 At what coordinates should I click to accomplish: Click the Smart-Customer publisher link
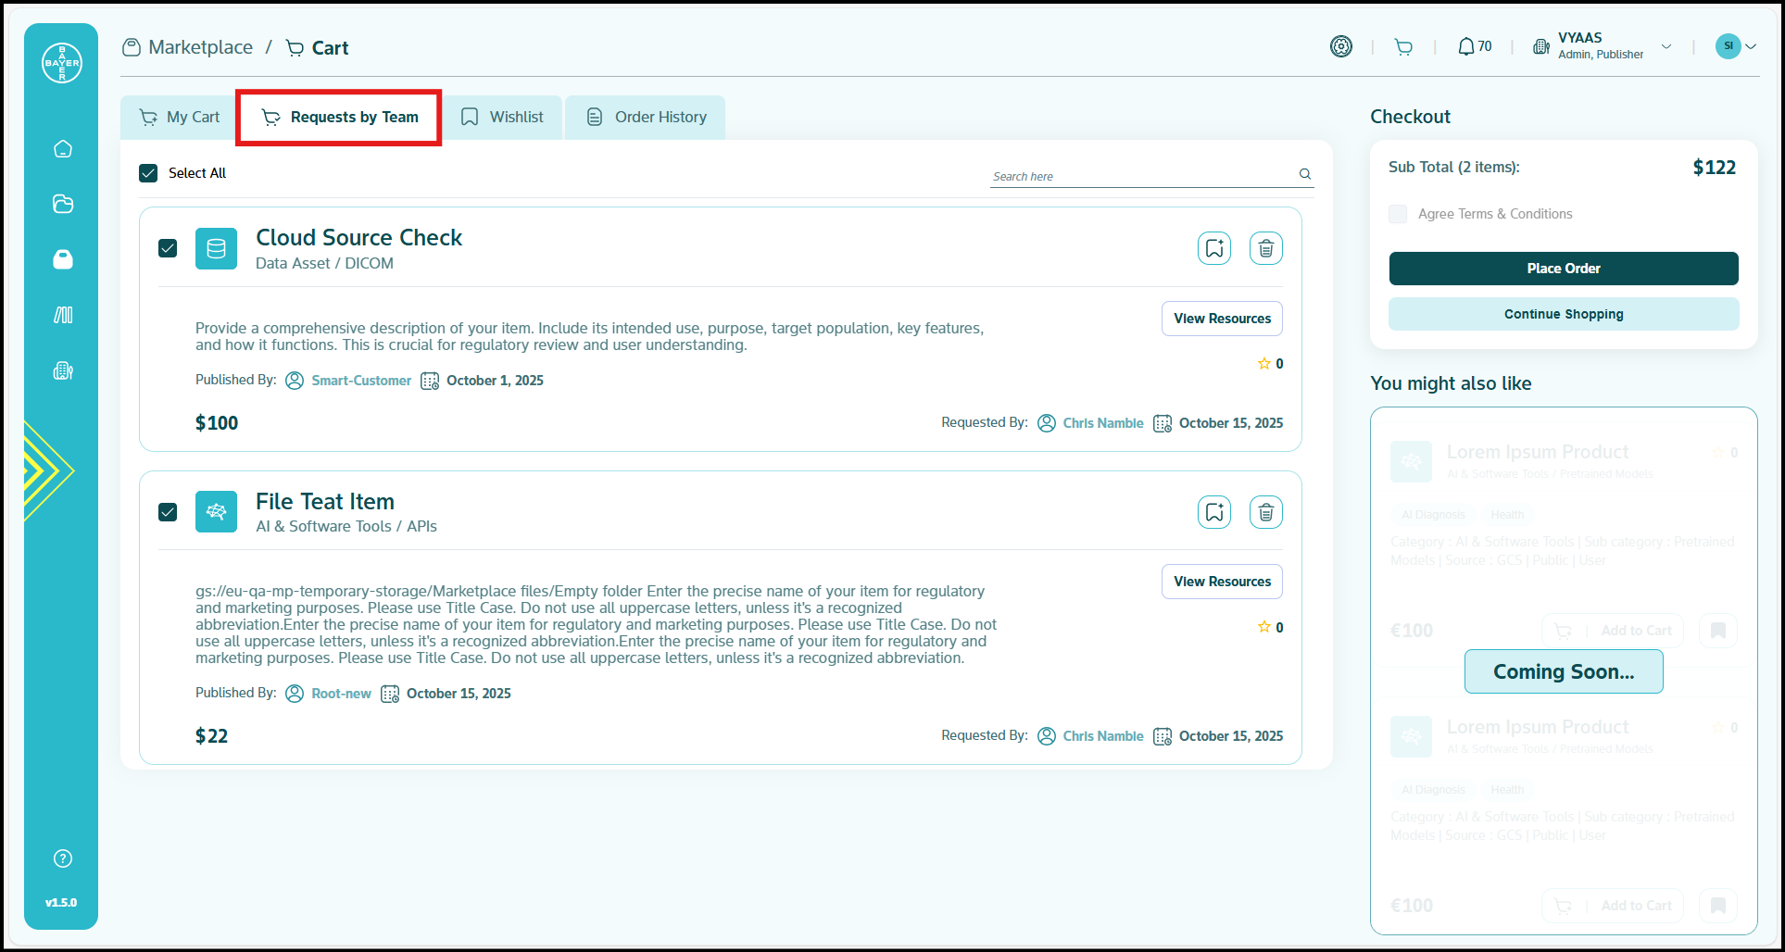(x=361, y=381)
